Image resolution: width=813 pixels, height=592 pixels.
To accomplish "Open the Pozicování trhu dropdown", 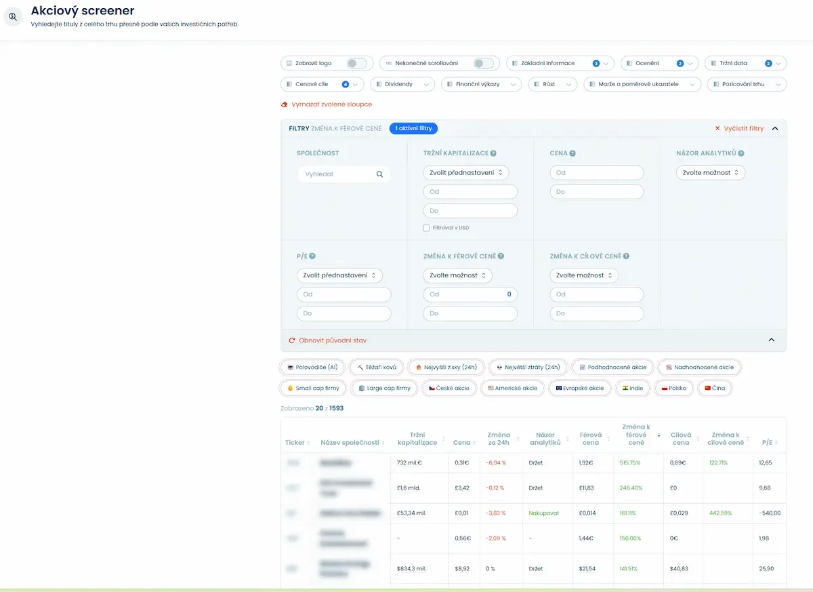I will 747,85.
